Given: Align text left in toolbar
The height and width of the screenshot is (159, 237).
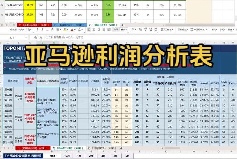Looking at the screenshot, I should coord(89,29).
